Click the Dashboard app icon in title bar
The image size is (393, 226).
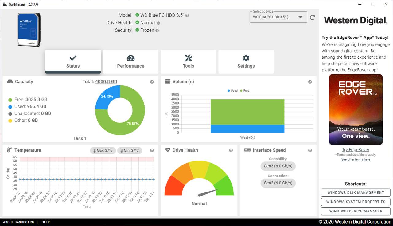[5, 5]
